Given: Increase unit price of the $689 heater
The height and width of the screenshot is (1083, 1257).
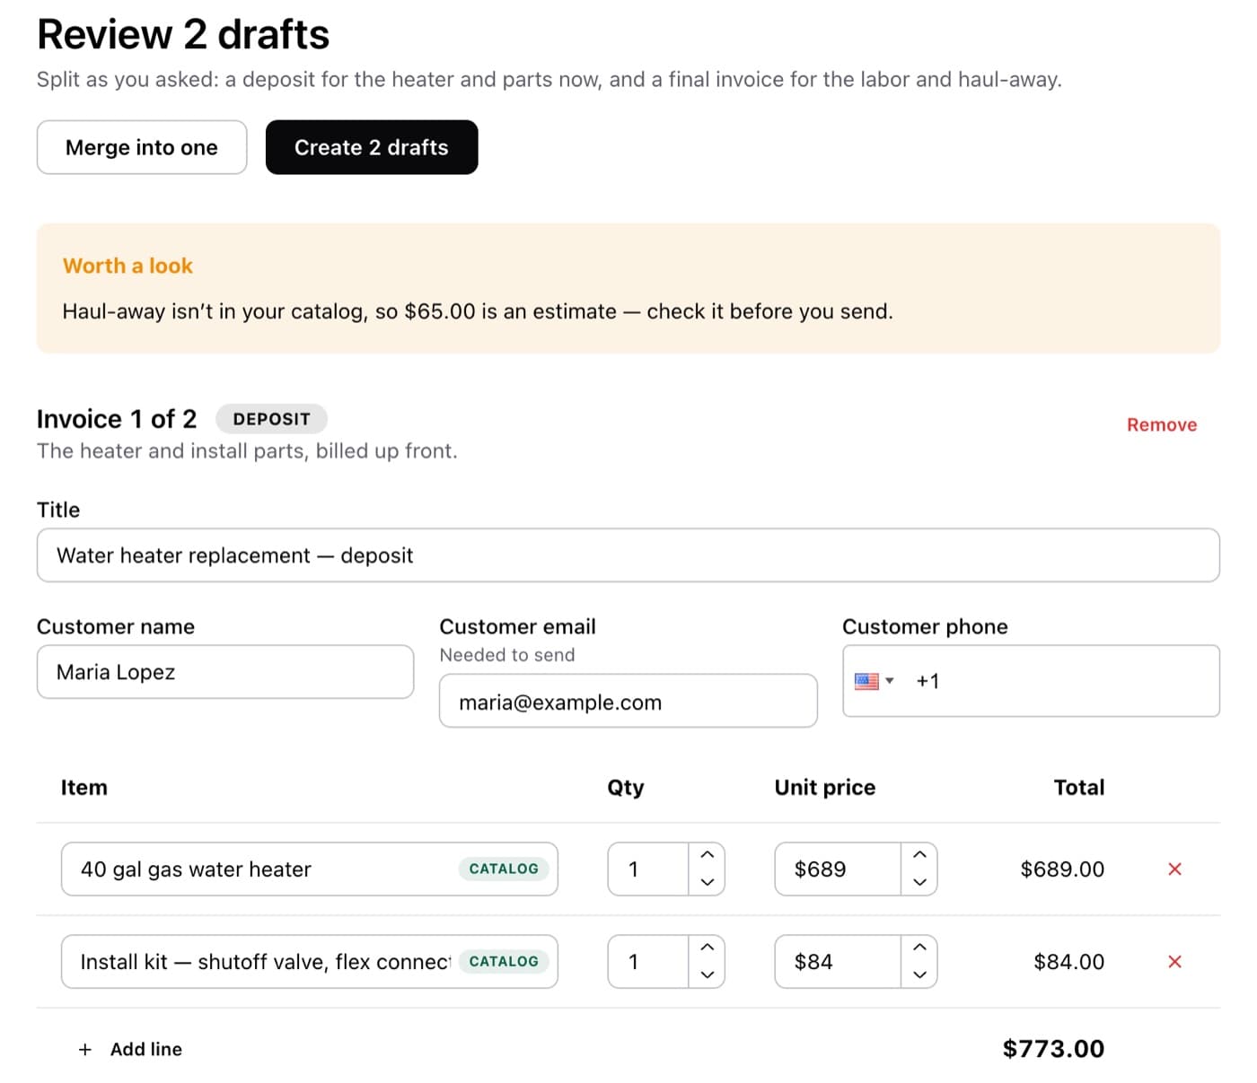Looking at the screenshot, I should tap(919, 855).
